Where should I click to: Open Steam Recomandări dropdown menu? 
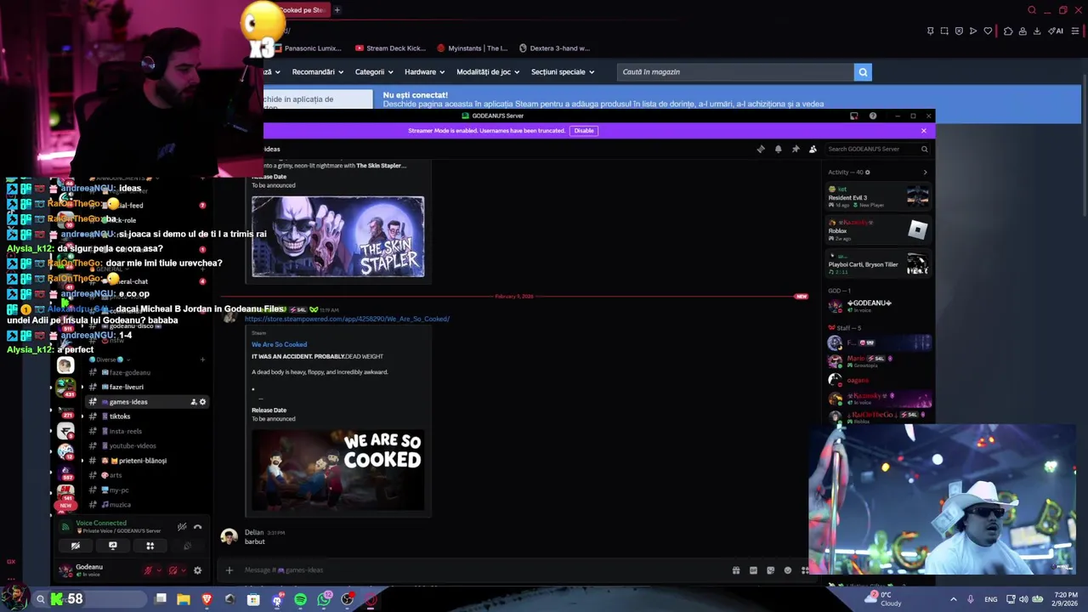coord(317,72)
